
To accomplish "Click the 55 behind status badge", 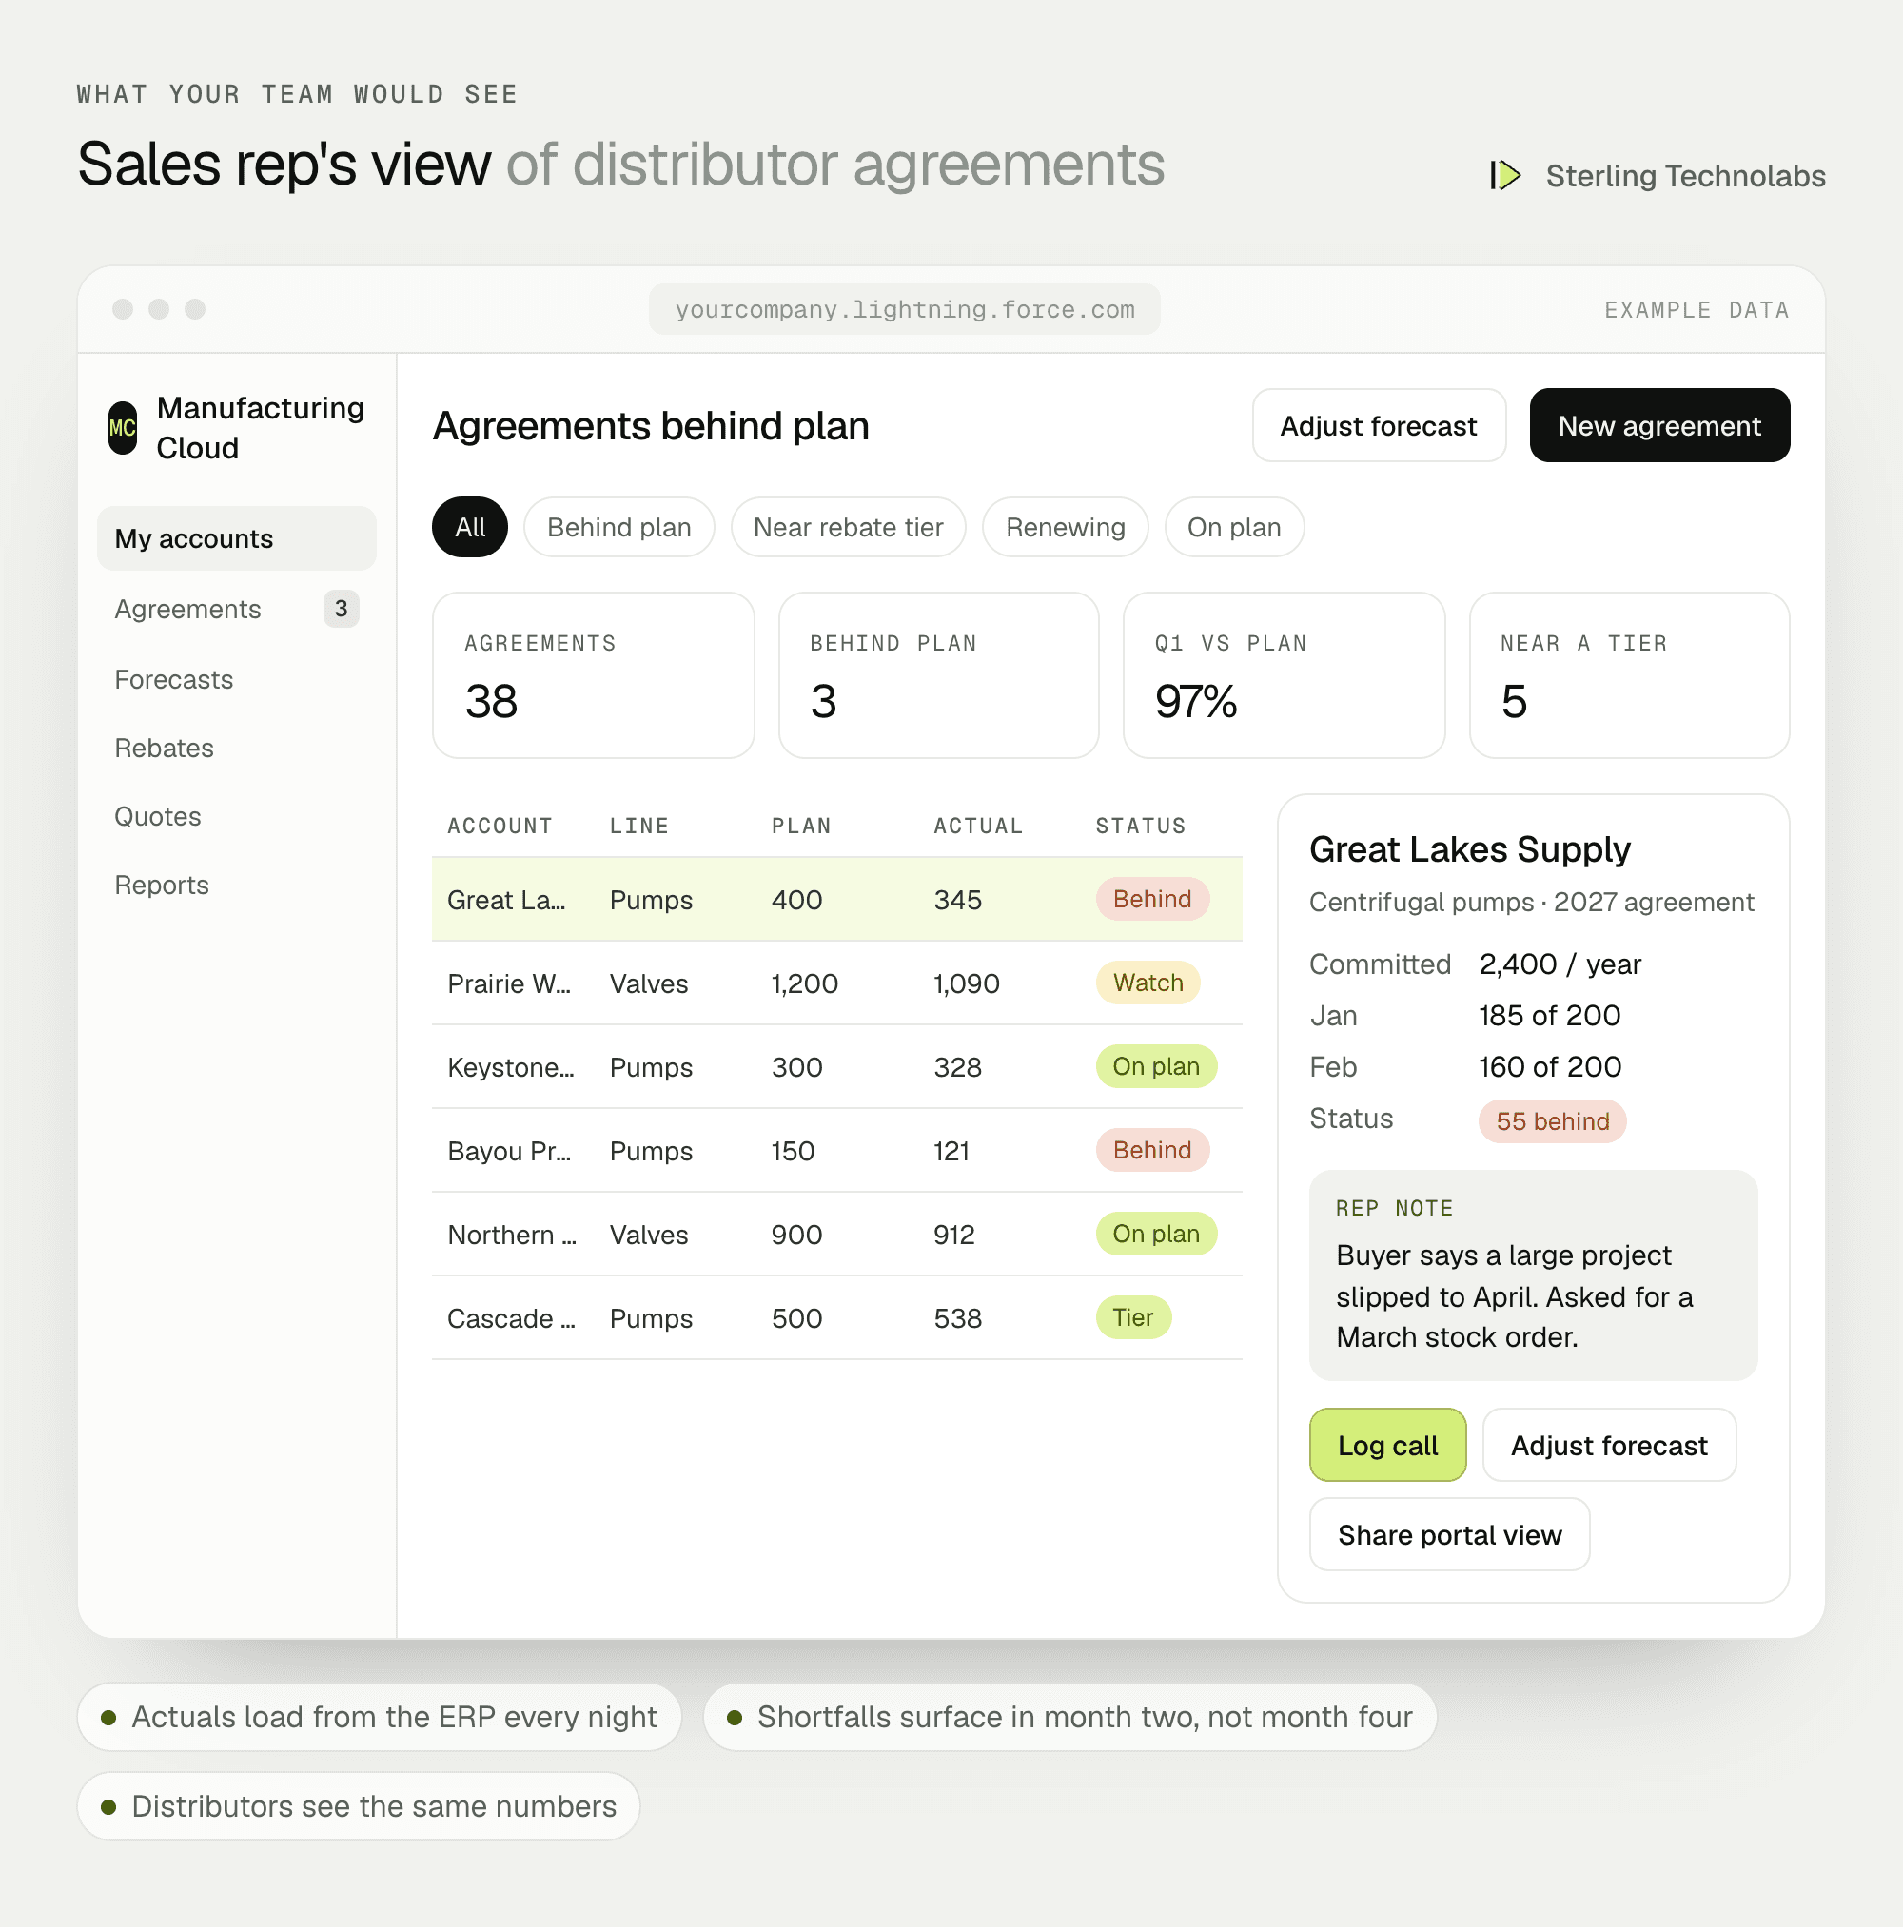I will click(x=1553, y=1121).
